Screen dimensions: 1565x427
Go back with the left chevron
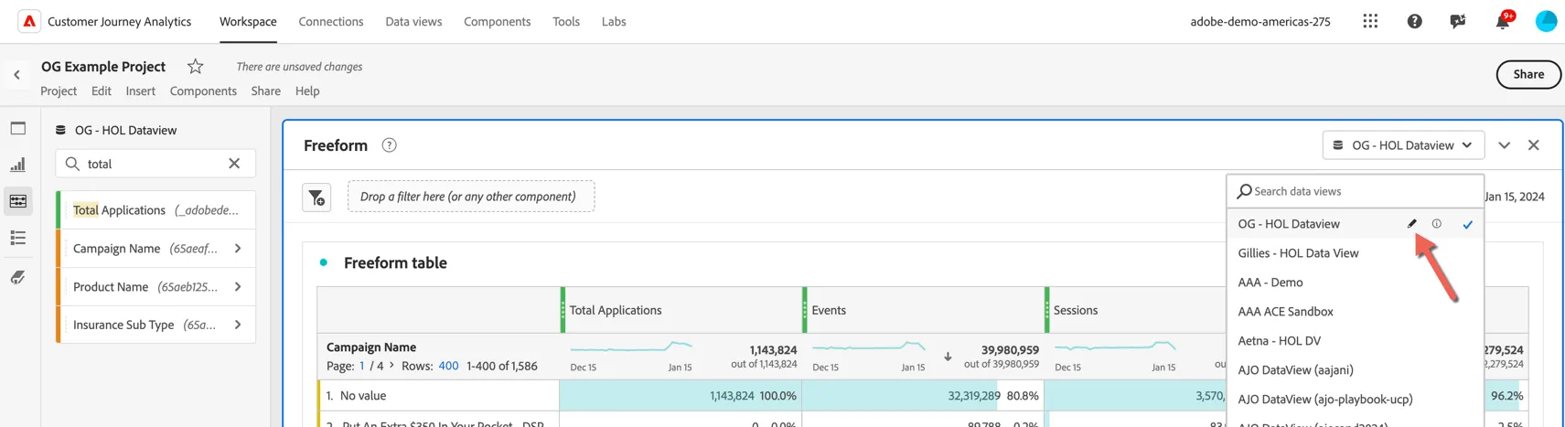click(16, 75)
